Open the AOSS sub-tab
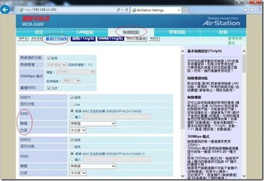The height and width of the screenshot is (181, 264). (x=36, y=38)
